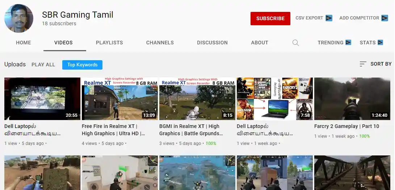Click the icon beside ADD COMPETITOR
395x190 pixels.
(385, 18)
